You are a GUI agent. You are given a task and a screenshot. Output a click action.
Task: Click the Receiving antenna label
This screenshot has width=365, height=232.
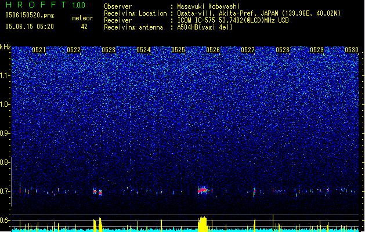tap(133, 27)
